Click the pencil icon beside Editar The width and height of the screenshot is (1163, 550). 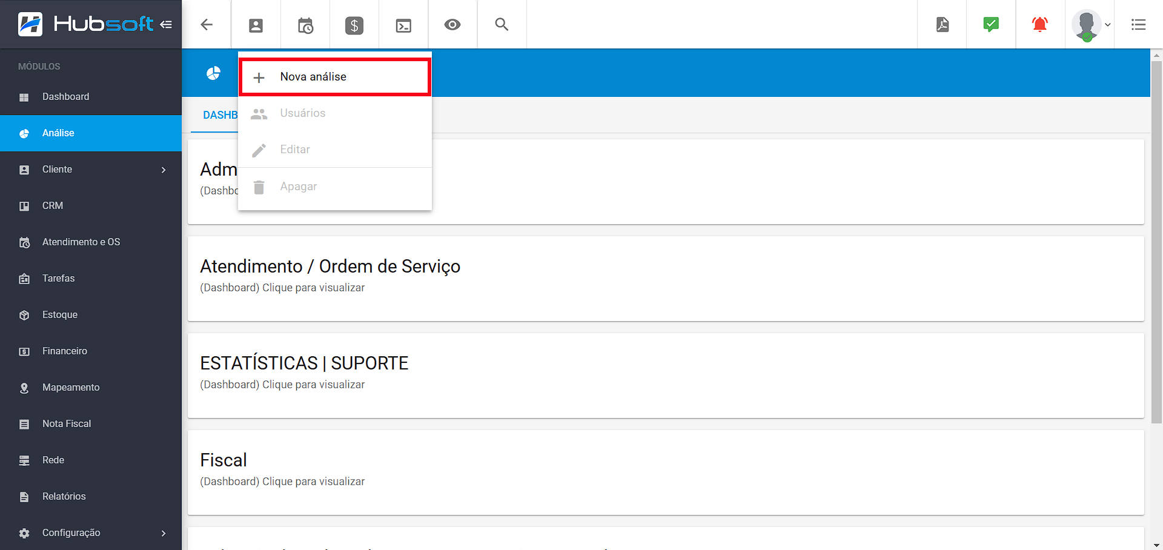259,150
